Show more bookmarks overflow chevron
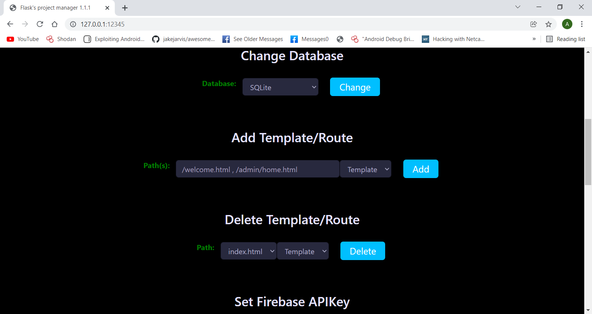Screen dimensions: 592x314 click(534, 39)
